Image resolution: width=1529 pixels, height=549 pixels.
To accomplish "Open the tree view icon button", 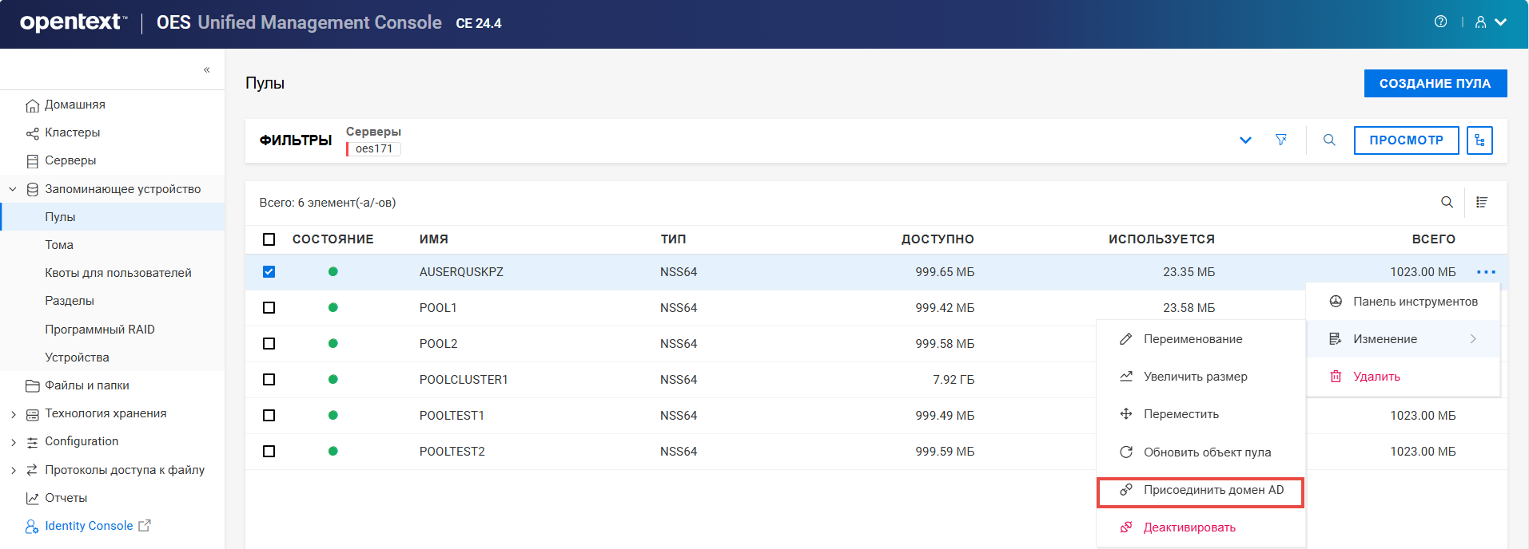I will [x=1479, y=140].
